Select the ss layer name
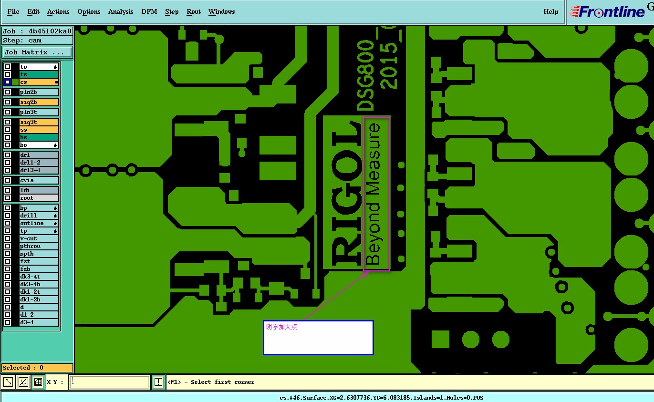 pyautogui.click(x=39, y=130)
